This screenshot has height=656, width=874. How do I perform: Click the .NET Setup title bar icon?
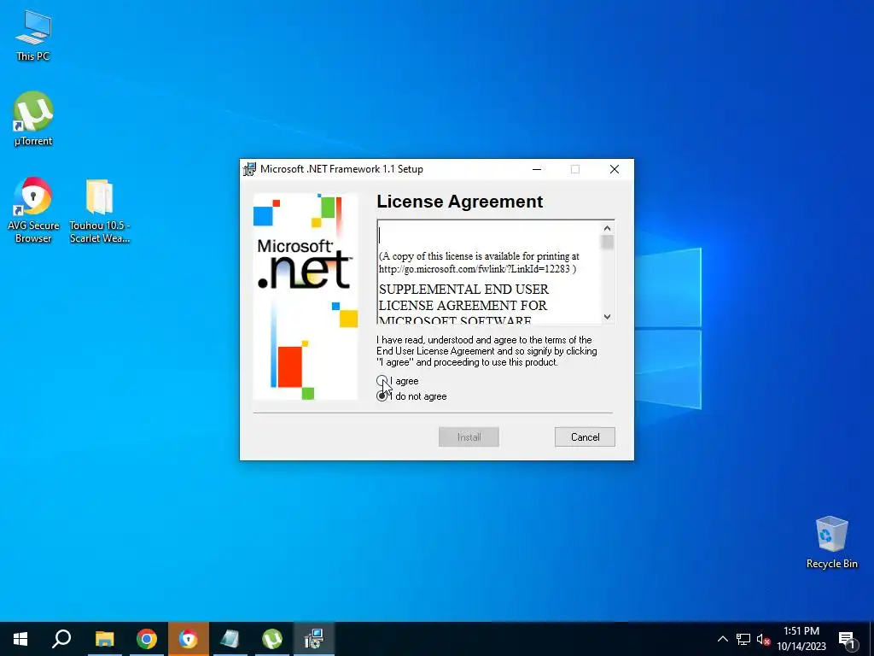tap(250, 169)
